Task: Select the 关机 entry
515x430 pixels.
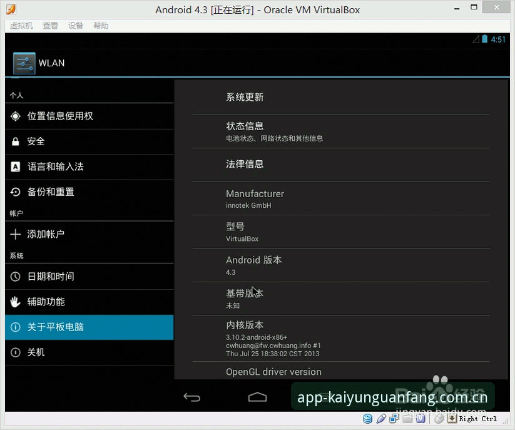Action: point(89,352)
